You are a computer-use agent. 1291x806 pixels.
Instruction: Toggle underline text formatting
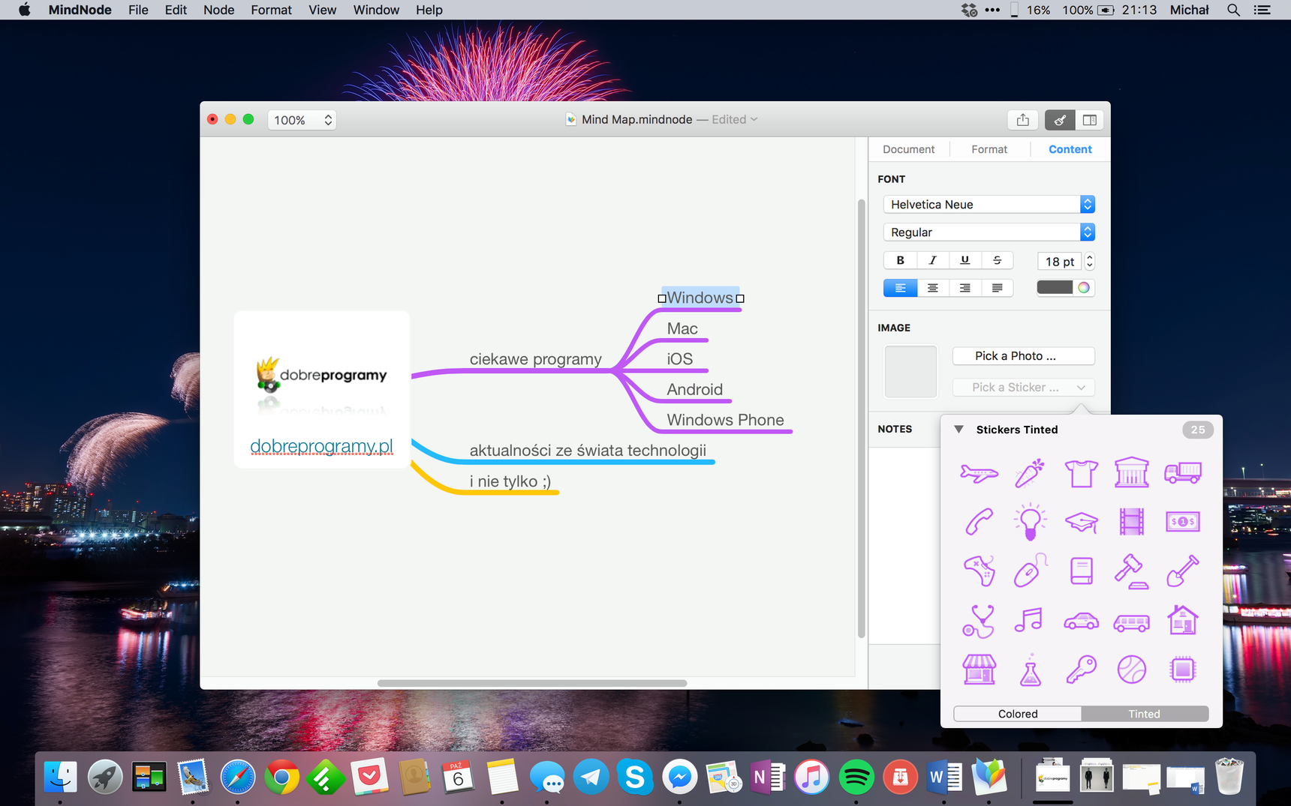(x=964, y=260)
